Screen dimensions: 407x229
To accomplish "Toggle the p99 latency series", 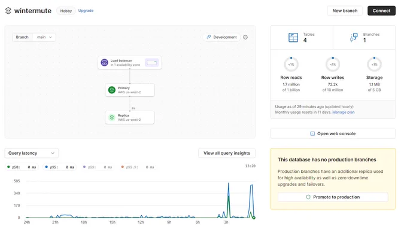I will (x=98, y=167).
